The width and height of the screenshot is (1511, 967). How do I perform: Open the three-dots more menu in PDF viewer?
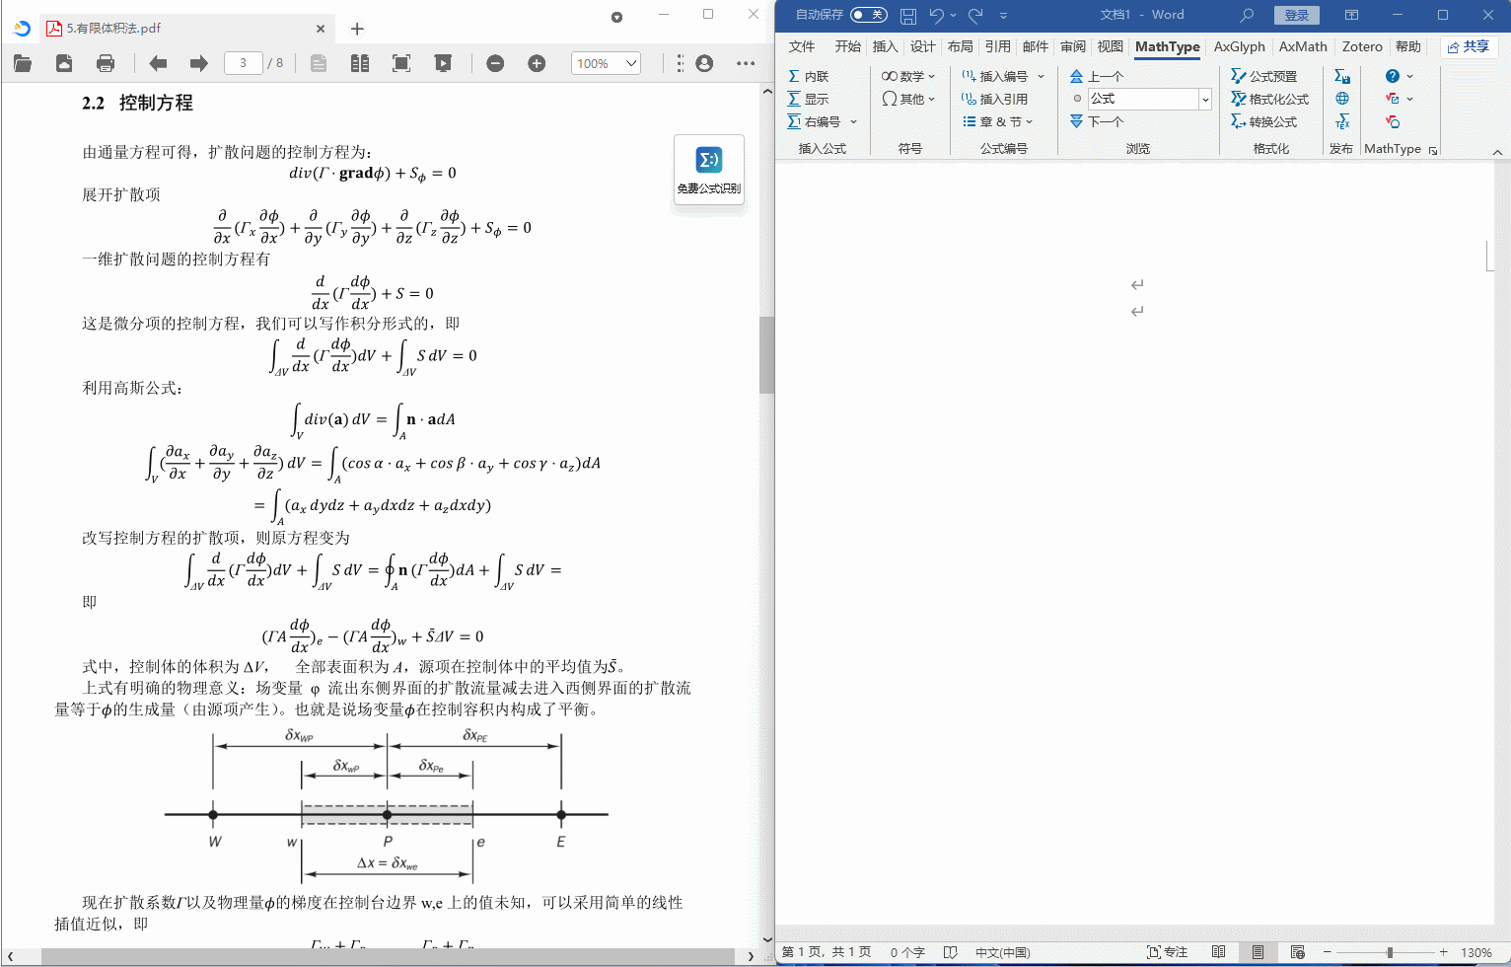click(x=746, y=63)
